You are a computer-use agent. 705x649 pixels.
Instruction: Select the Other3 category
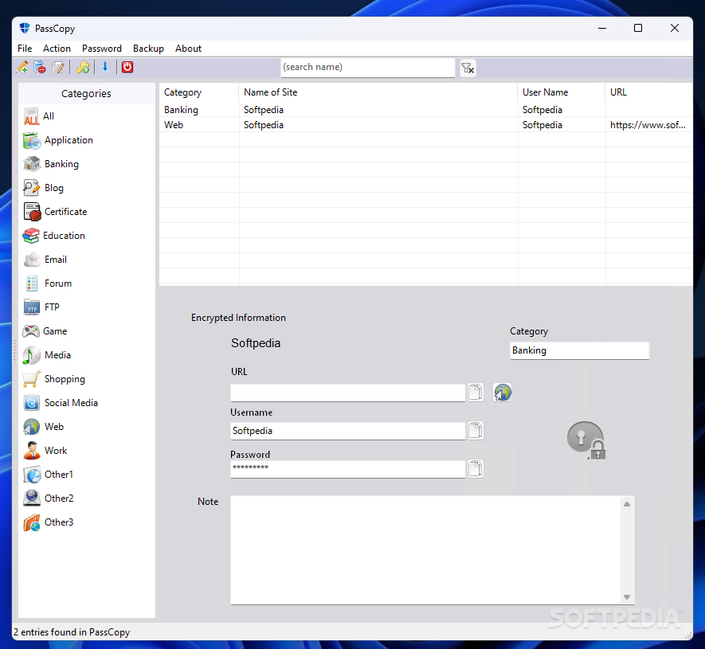[x=48, y=522]
